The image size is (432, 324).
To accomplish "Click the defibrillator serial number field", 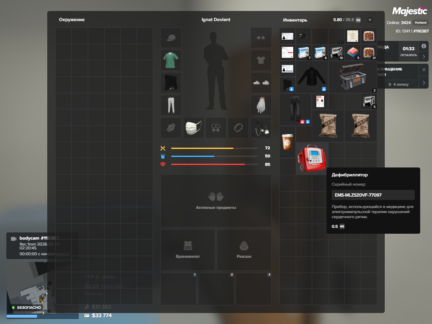I will pos(373,195).
